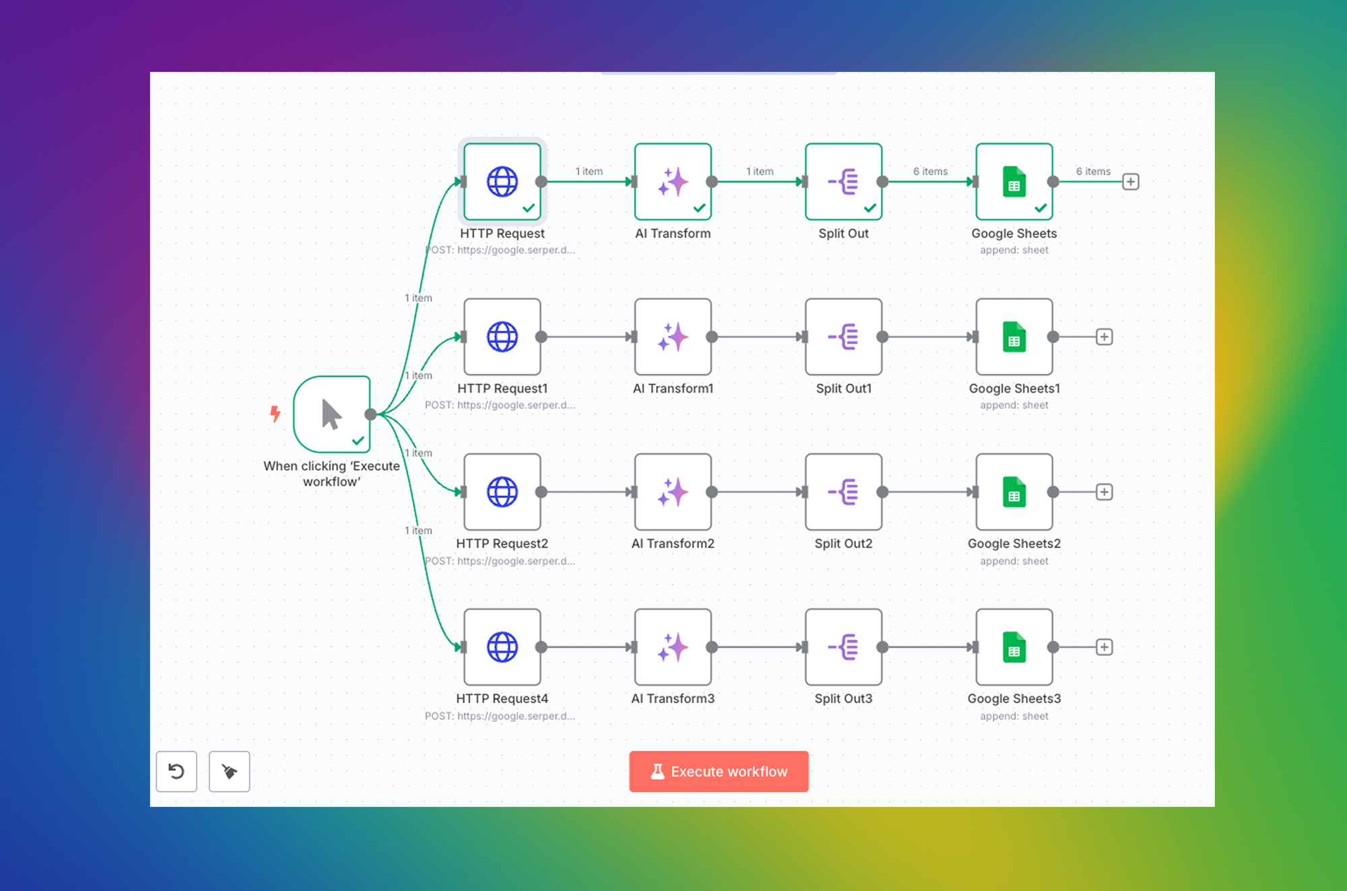Click output connector of HTTP Request2

coord(541,492)
